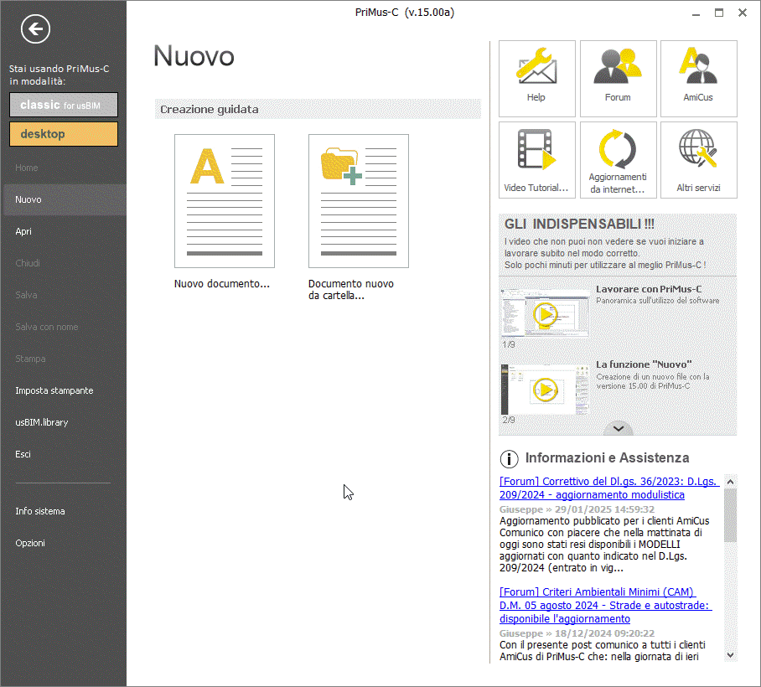Switch to classic for usBIM mode
This screenshot has width=761, height=687.
click(x=64, y=105)
